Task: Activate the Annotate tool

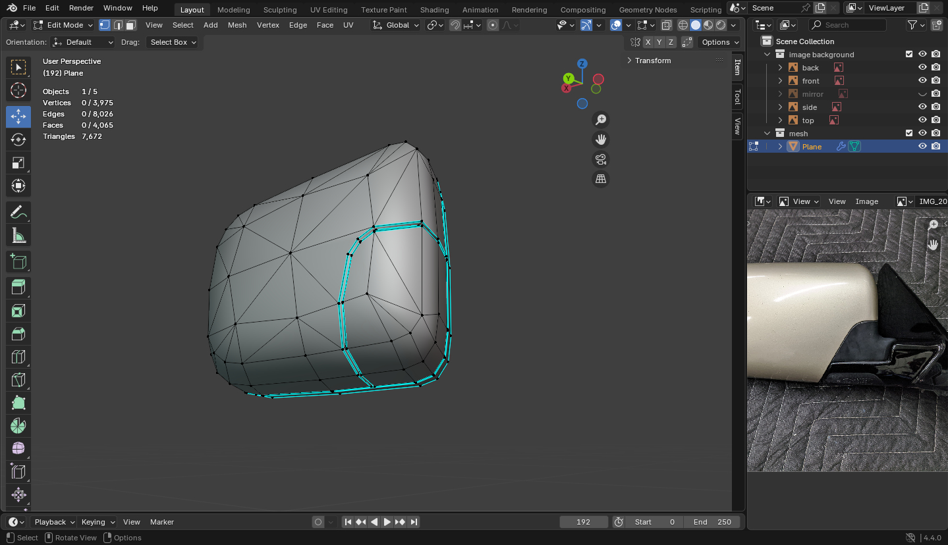Action: 18,212
